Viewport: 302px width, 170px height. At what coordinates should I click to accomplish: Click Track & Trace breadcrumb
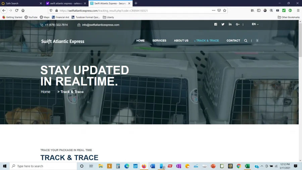click(72, 92)
